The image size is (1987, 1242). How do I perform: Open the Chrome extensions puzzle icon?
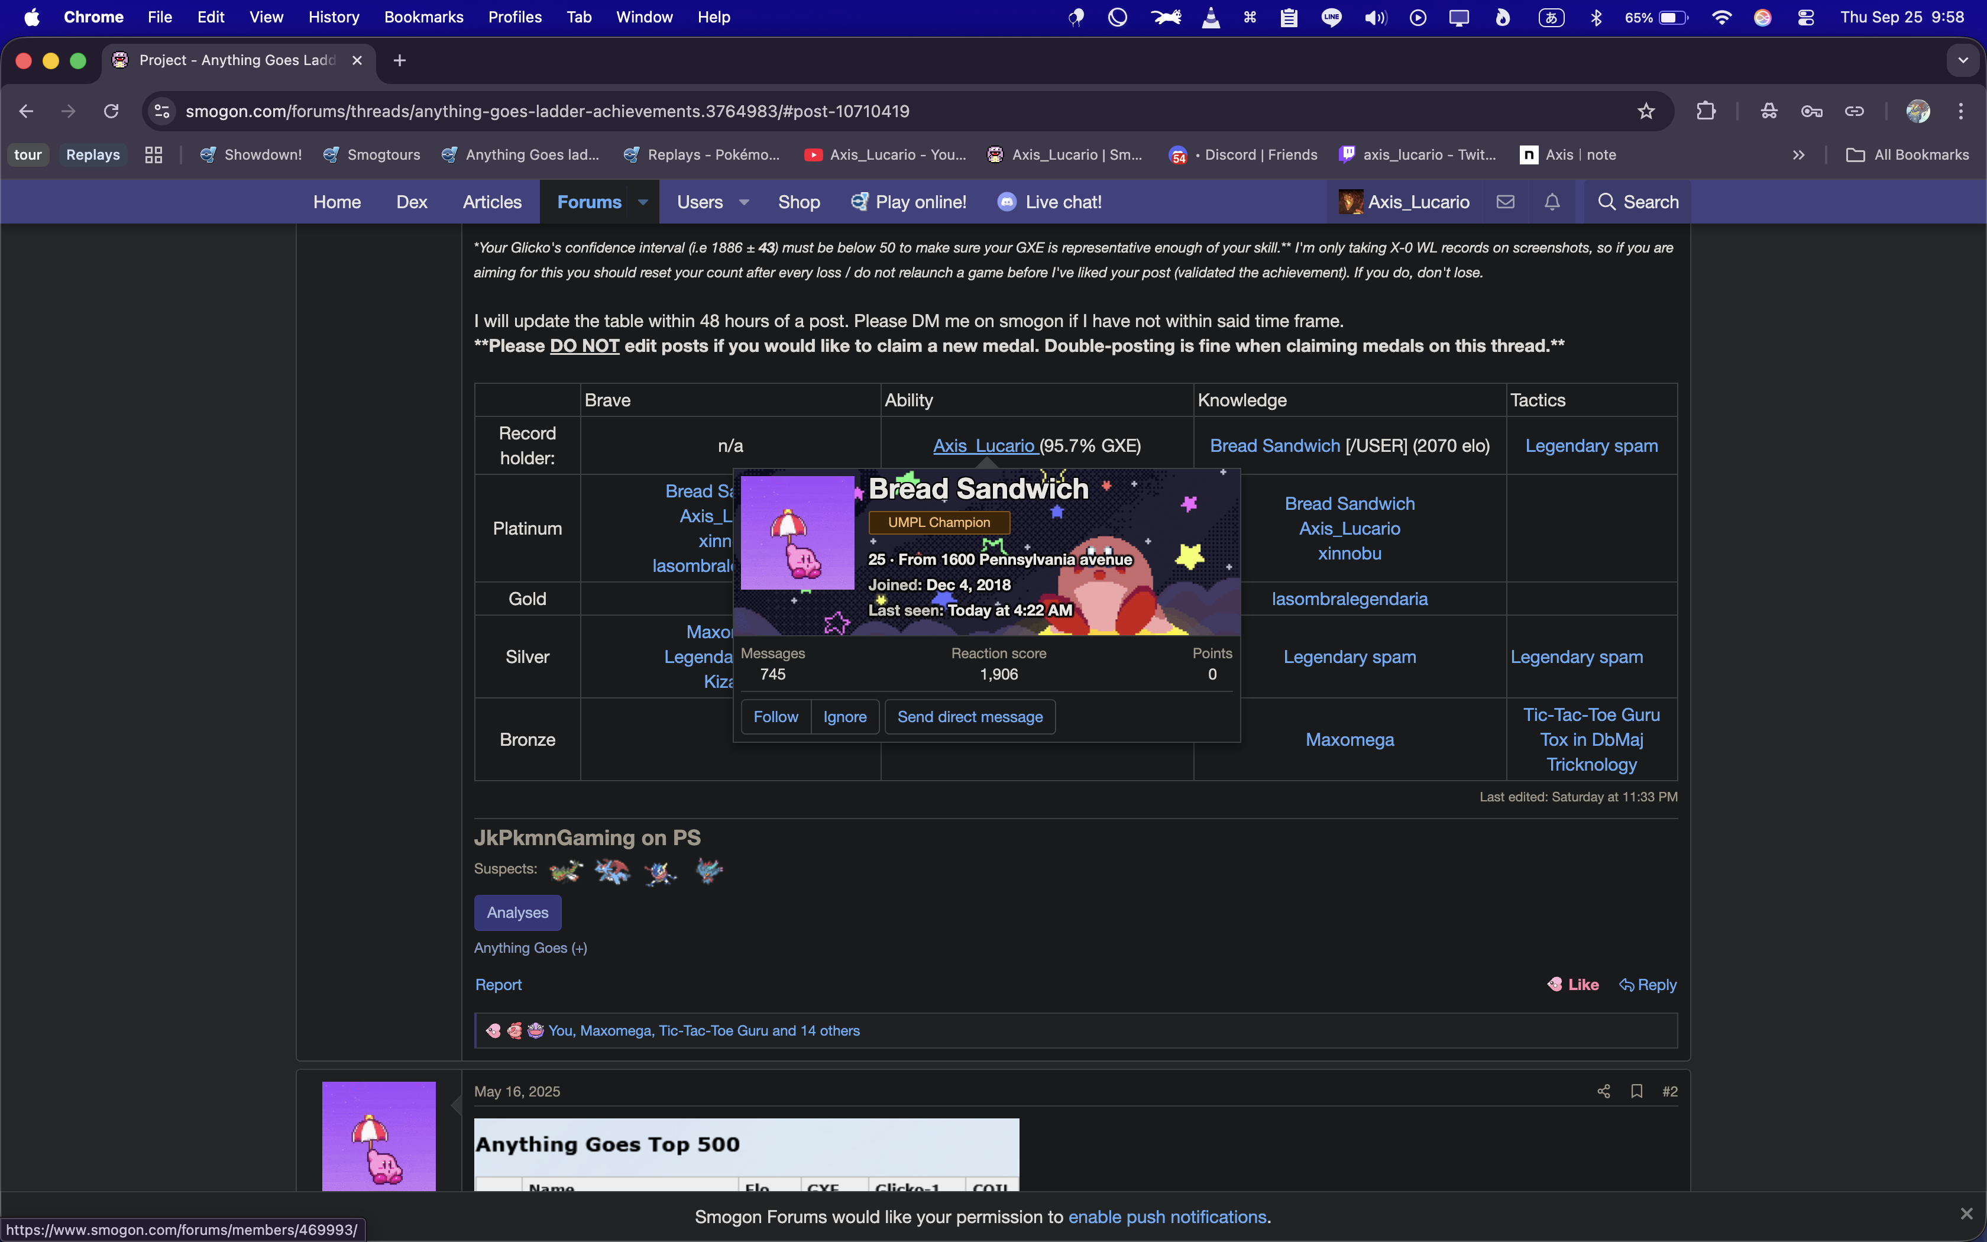click(1706, 111)
